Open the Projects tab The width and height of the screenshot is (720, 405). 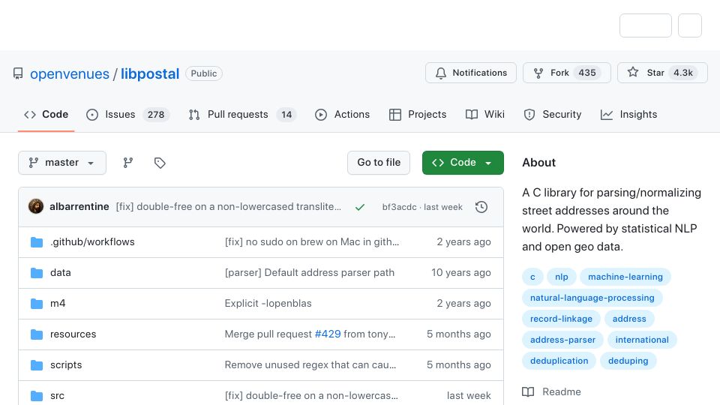coord(418,114)
